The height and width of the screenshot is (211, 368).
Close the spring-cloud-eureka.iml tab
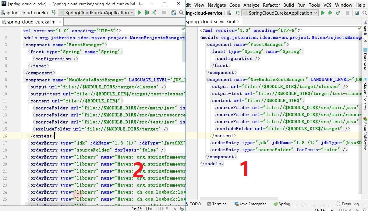(x=60, y=22)
